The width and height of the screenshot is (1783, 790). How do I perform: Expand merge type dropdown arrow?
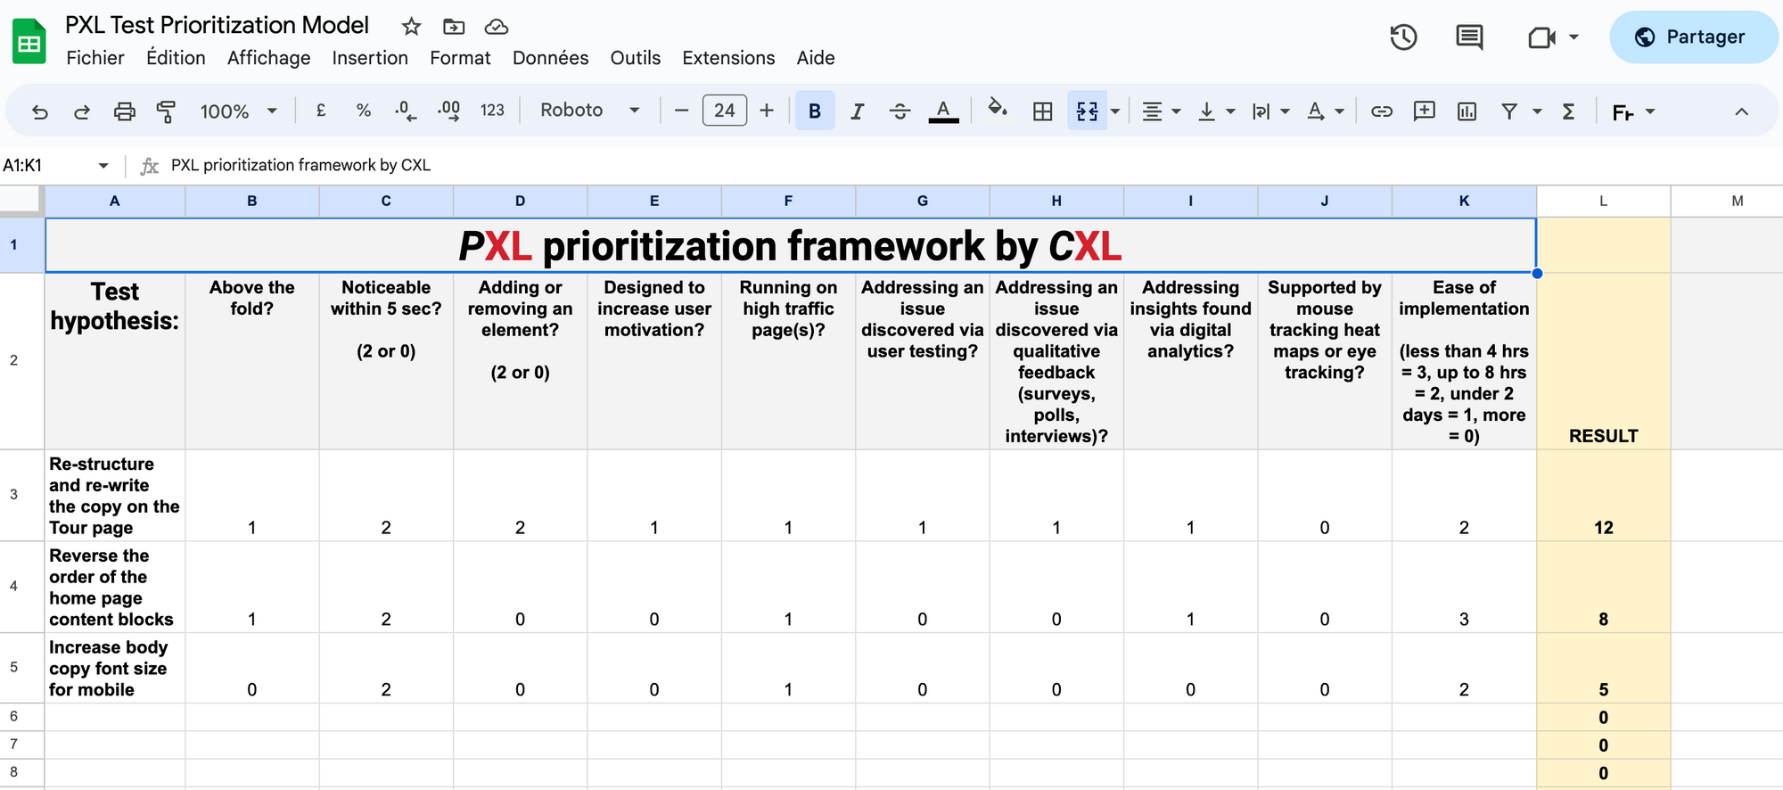coord(1114,111)
